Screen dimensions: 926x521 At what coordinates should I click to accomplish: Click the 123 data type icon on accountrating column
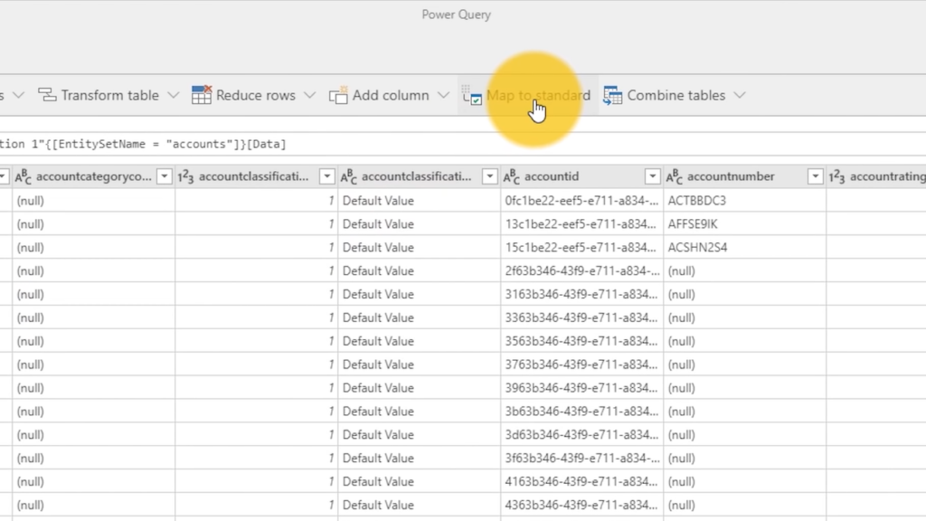point(836,175)
